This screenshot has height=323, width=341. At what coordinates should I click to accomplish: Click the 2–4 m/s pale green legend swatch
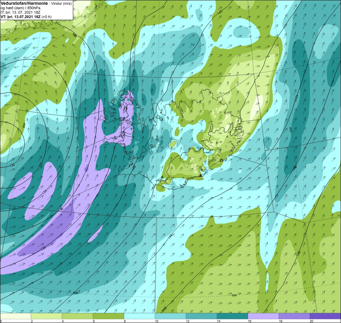(46, 316)
